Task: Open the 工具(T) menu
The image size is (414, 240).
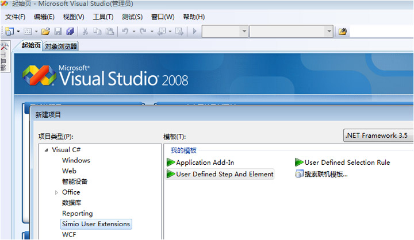Action: click(103, 17)
